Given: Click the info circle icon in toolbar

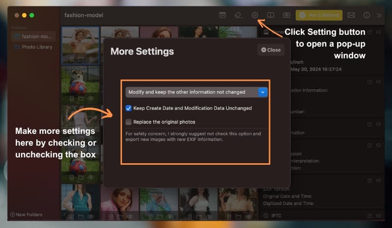Looking at the screenshot, I should [x=367, y=15].
